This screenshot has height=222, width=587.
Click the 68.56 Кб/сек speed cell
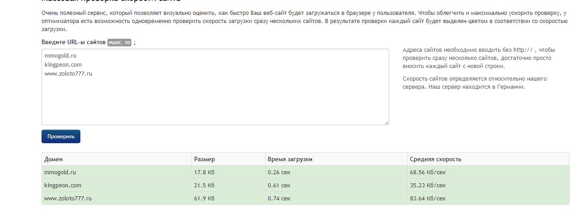coord(428,172)
